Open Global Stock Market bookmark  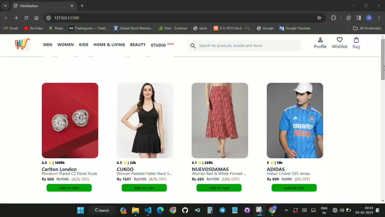pyautogui.click(x=133, y=28)
